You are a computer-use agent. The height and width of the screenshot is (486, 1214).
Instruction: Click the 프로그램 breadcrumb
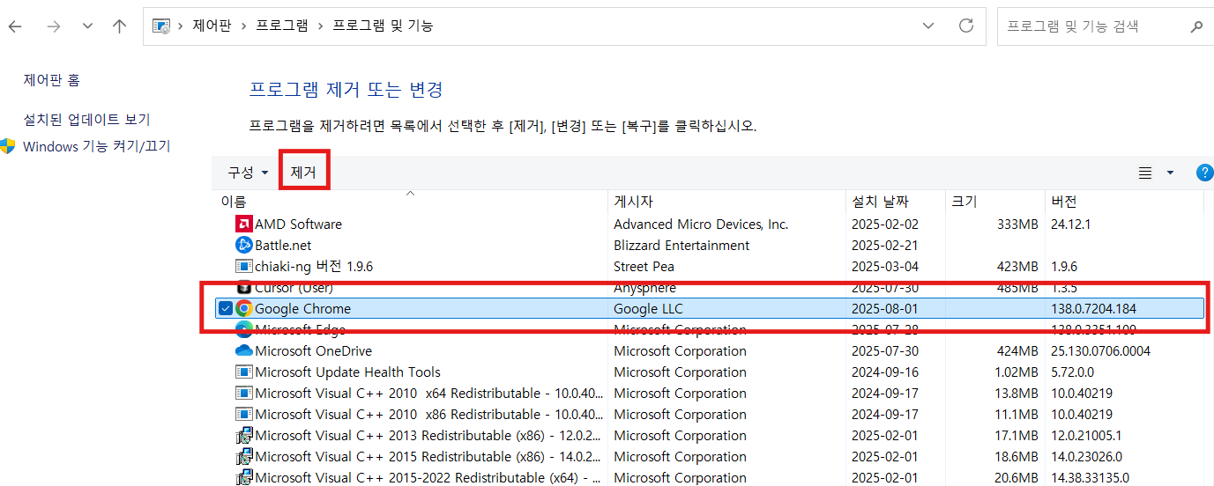[x=282, y=26]
